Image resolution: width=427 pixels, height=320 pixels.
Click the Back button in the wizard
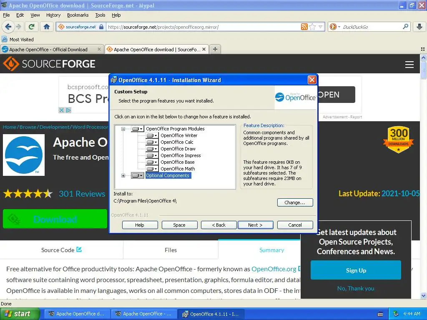(x=219, y=225)
